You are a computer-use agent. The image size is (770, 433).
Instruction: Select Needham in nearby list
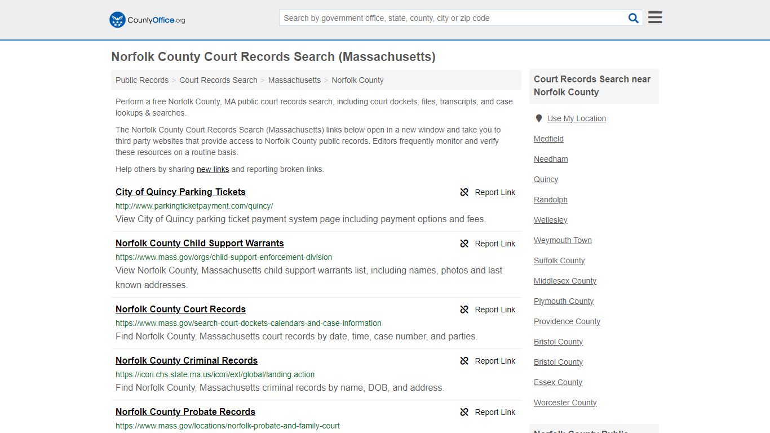coord(551,159)
